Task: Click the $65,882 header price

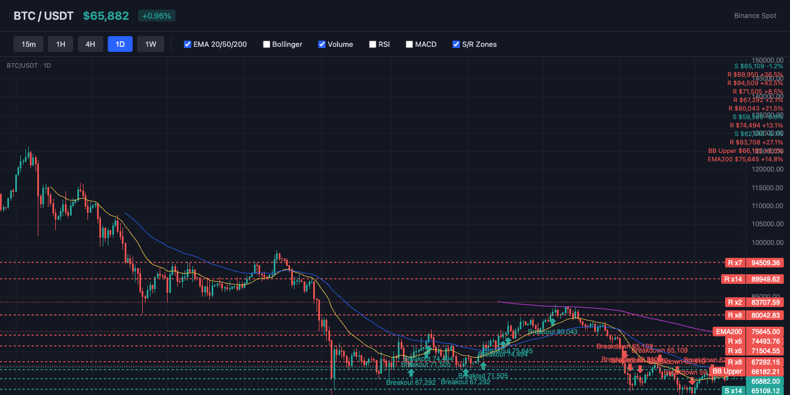Action: click(x=106, y=16)
